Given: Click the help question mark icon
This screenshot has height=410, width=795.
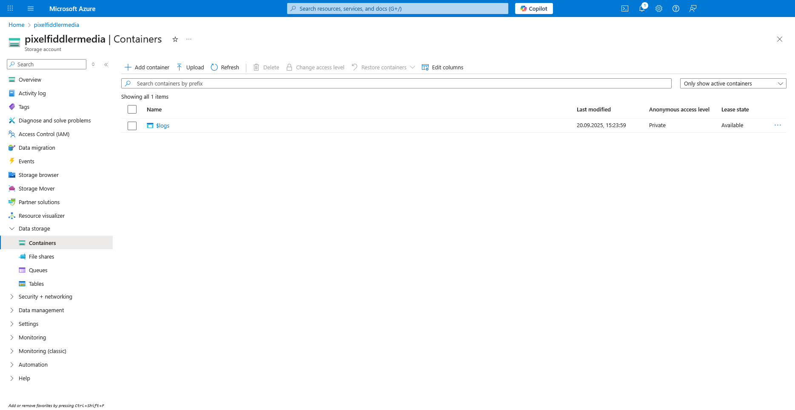Looking at the screenshot, I should pyautogui.click(x=676, y=9).
